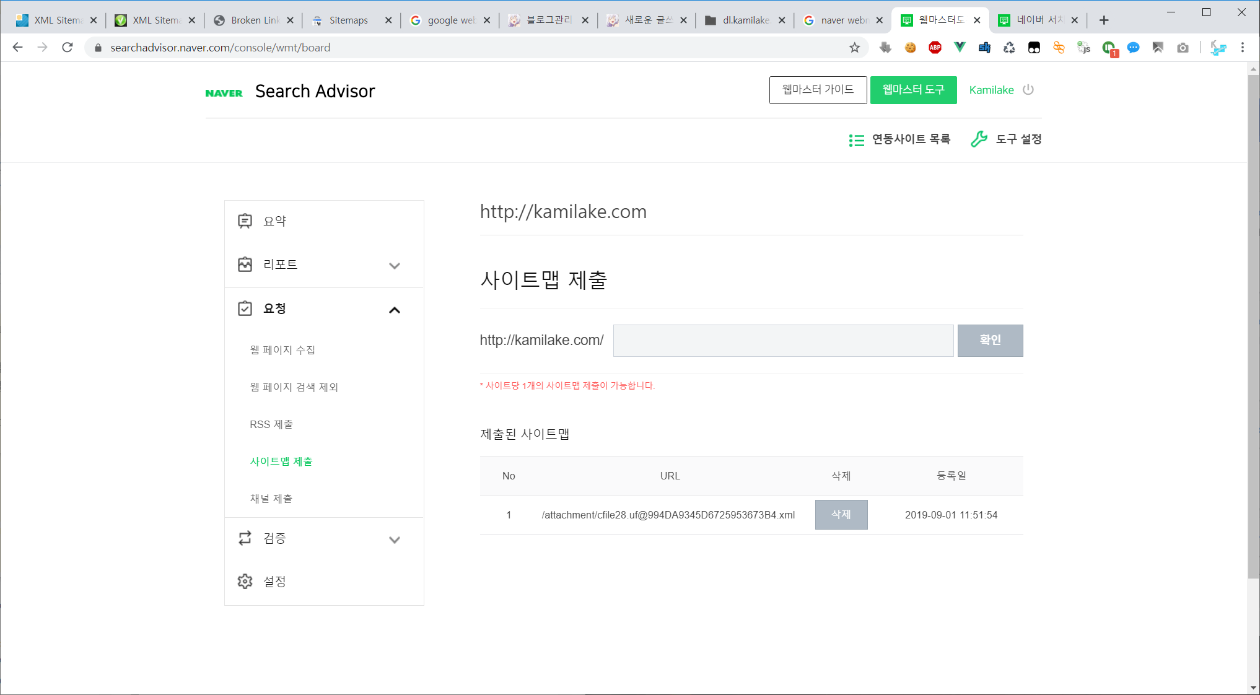Click the 확인 confirm button
The width and height of the screenshot is (1260, 695).
990,340
